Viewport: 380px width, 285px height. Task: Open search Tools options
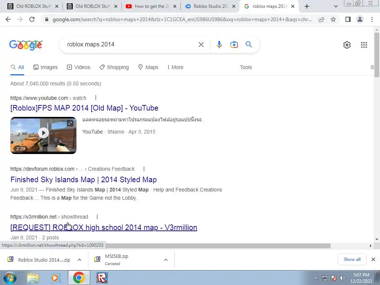(x=246, y=67)
